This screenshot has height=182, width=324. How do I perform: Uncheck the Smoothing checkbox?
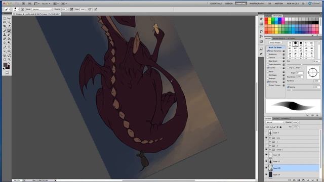[268, 82]
